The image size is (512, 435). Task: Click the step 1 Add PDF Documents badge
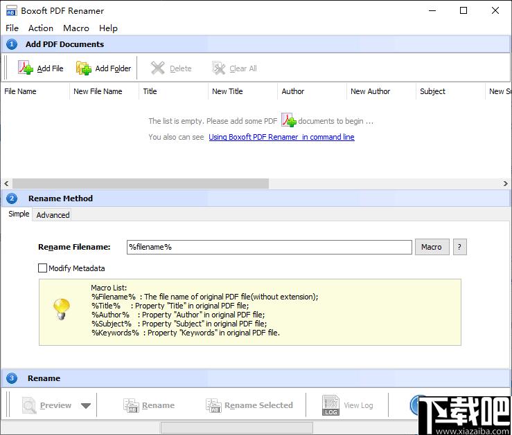pyautogui.click(x=12, y=44)
